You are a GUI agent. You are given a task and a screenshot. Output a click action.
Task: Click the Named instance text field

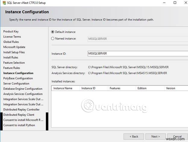point(138,39)
